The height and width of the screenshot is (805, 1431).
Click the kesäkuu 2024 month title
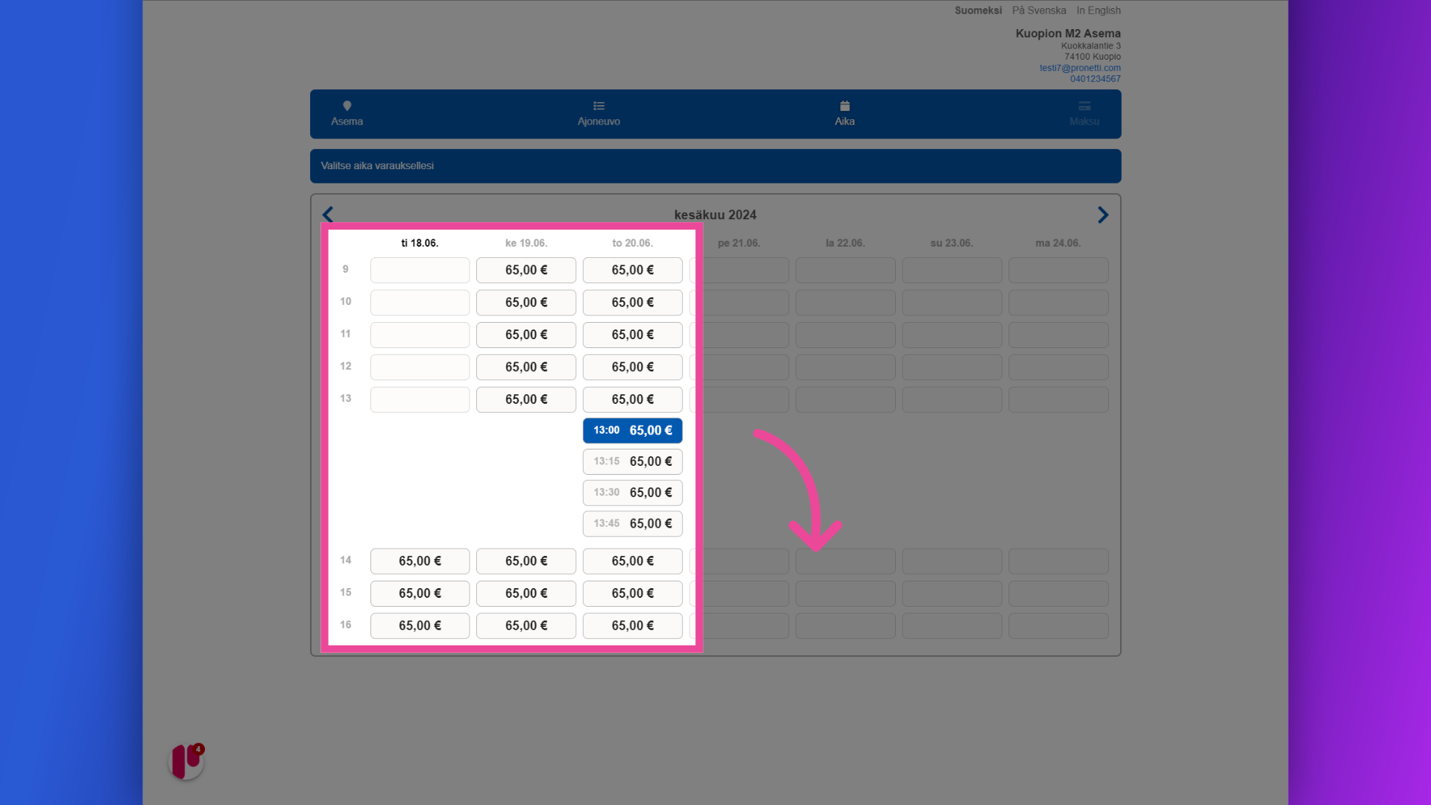pyautogui.click(x=715, y=215)
